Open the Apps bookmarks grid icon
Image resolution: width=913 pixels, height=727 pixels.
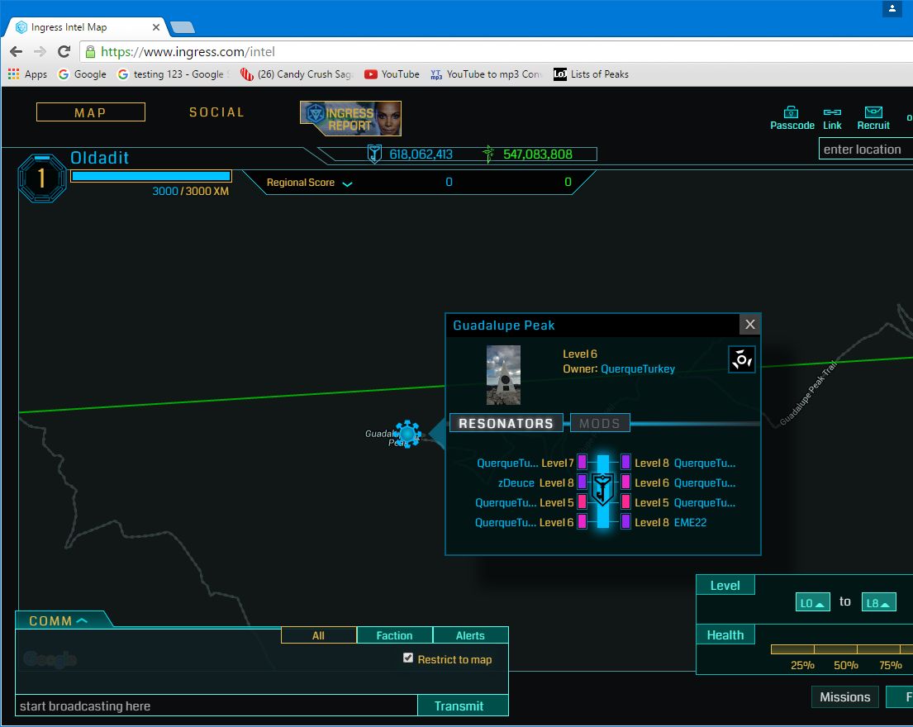coord(14,74)
